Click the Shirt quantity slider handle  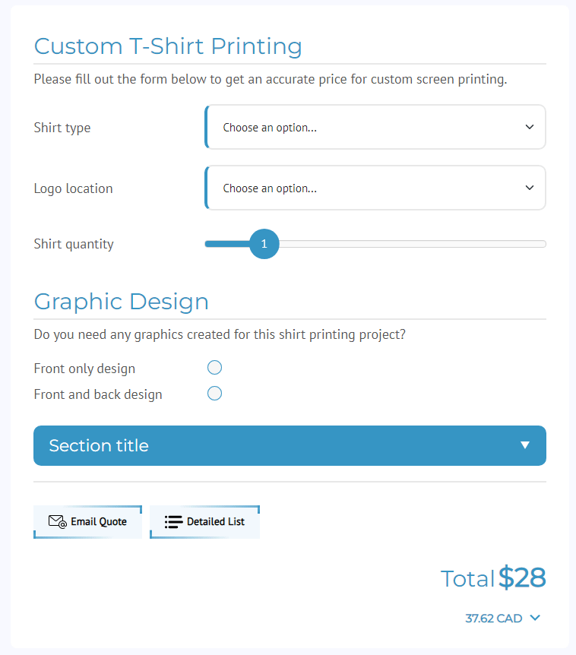[x=264, y=244]
